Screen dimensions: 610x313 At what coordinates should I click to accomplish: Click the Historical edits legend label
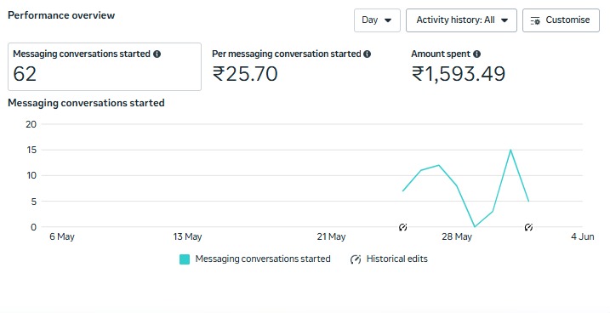point(396,259)
